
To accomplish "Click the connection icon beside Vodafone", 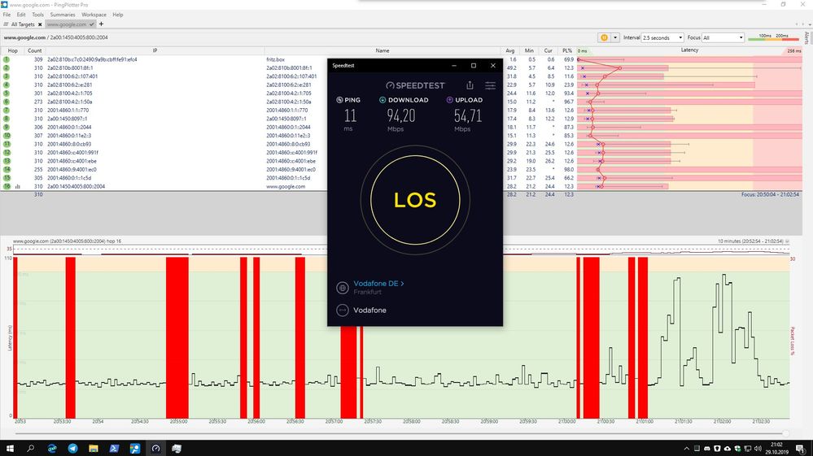I will (342, 310).
